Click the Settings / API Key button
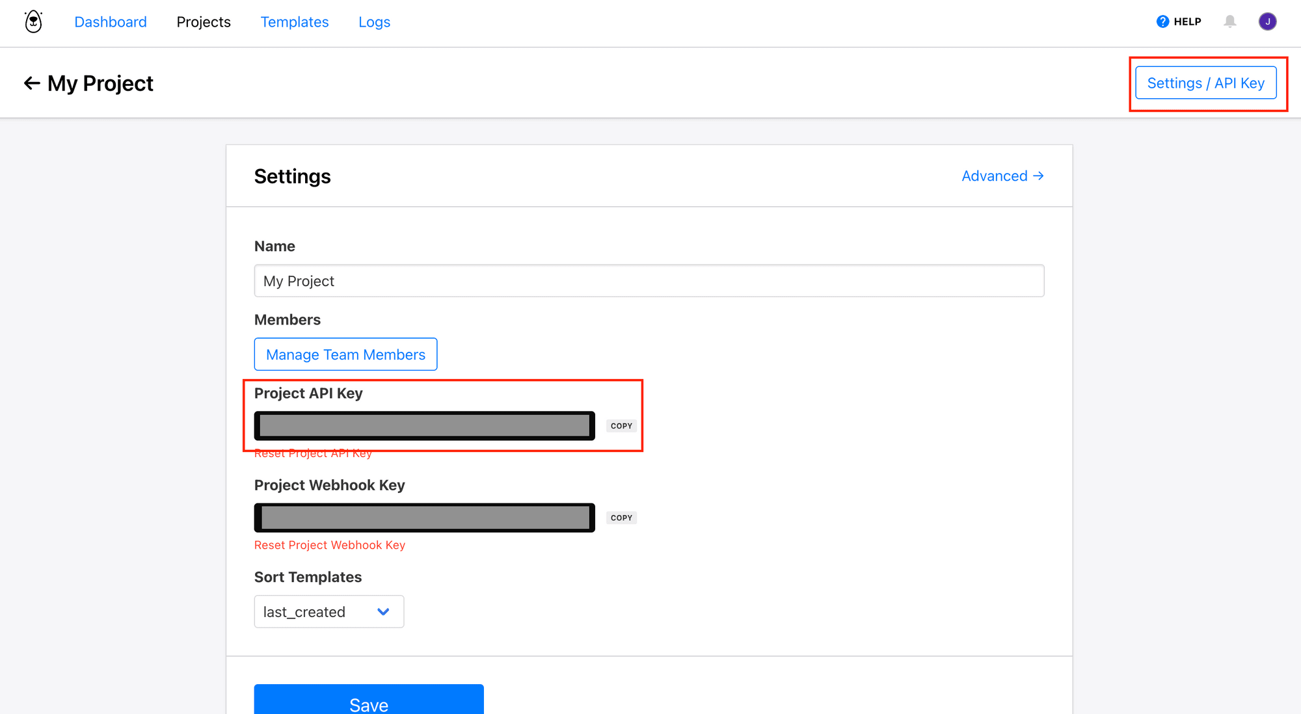The height and width of the screenshot is (714, 1301). point(1205,83)
